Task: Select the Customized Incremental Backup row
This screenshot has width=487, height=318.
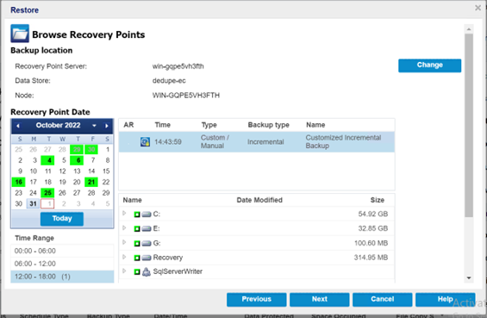Action: [x=257, y=142]
